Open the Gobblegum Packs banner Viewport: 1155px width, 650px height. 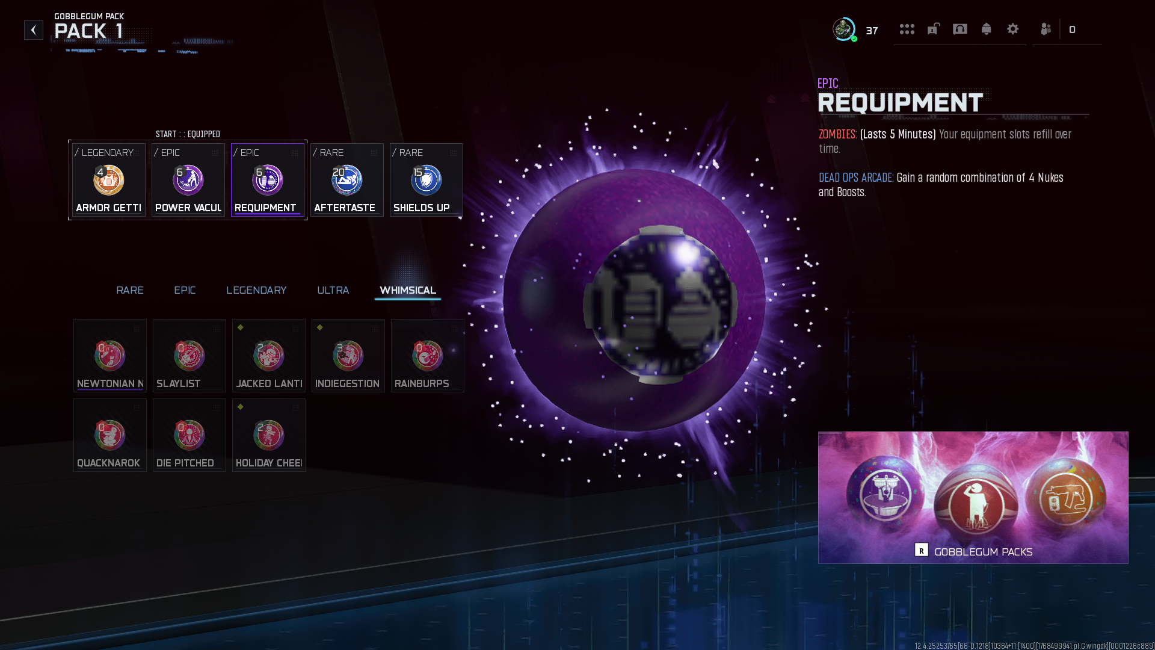[973, 497]
